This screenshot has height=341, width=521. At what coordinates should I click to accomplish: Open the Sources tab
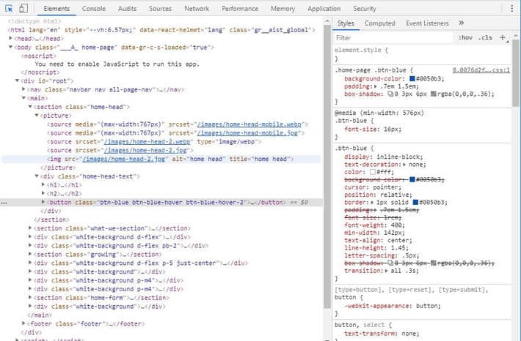160,9
